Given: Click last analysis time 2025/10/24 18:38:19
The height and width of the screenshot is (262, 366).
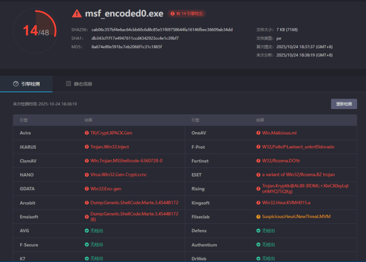Looking at the screenshot, I should pos(304,55).
